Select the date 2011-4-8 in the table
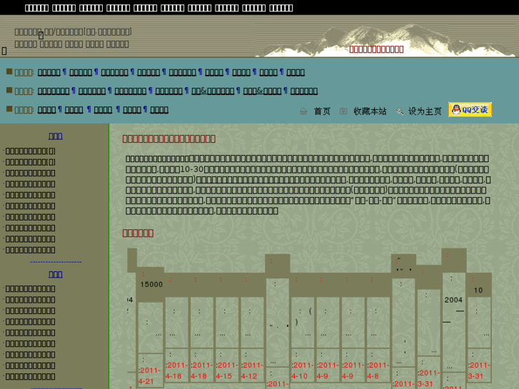This screenshot has width=519, height=389. pos(378,370)
